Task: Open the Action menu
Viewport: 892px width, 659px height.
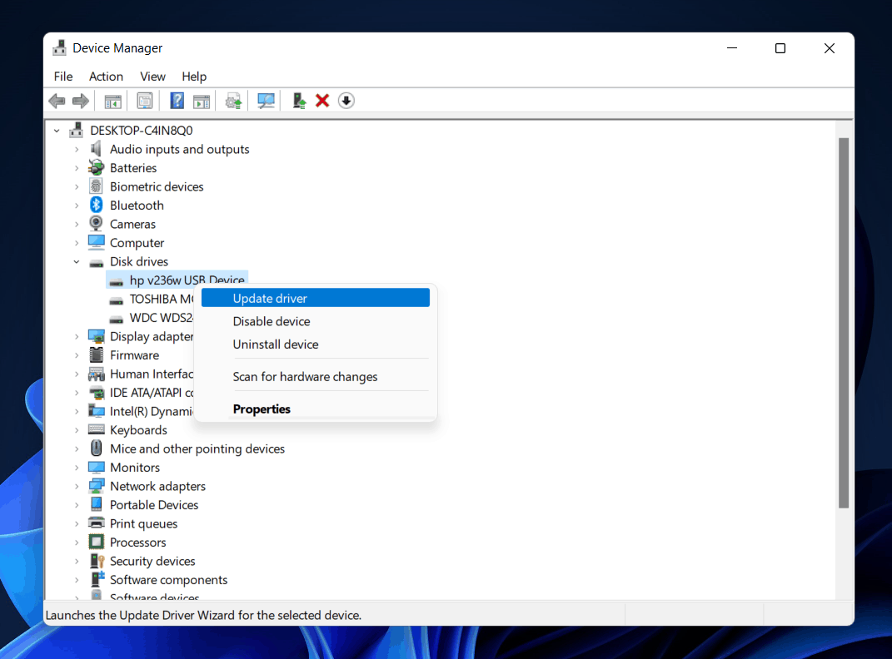Action: [106, 77]
